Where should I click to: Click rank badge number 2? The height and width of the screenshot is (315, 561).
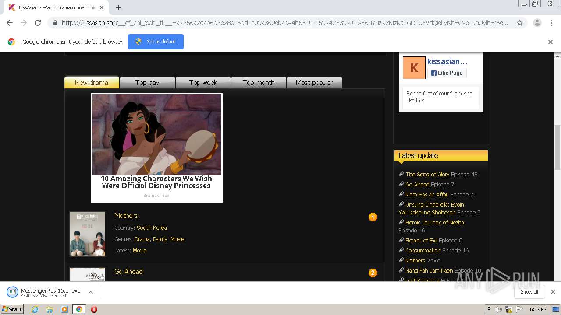click(373, 273)
